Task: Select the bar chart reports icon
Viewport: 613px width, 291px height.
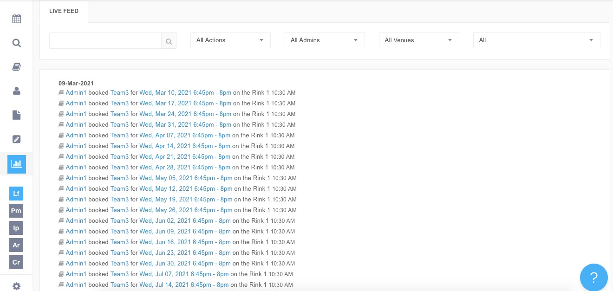Action: 17,164
